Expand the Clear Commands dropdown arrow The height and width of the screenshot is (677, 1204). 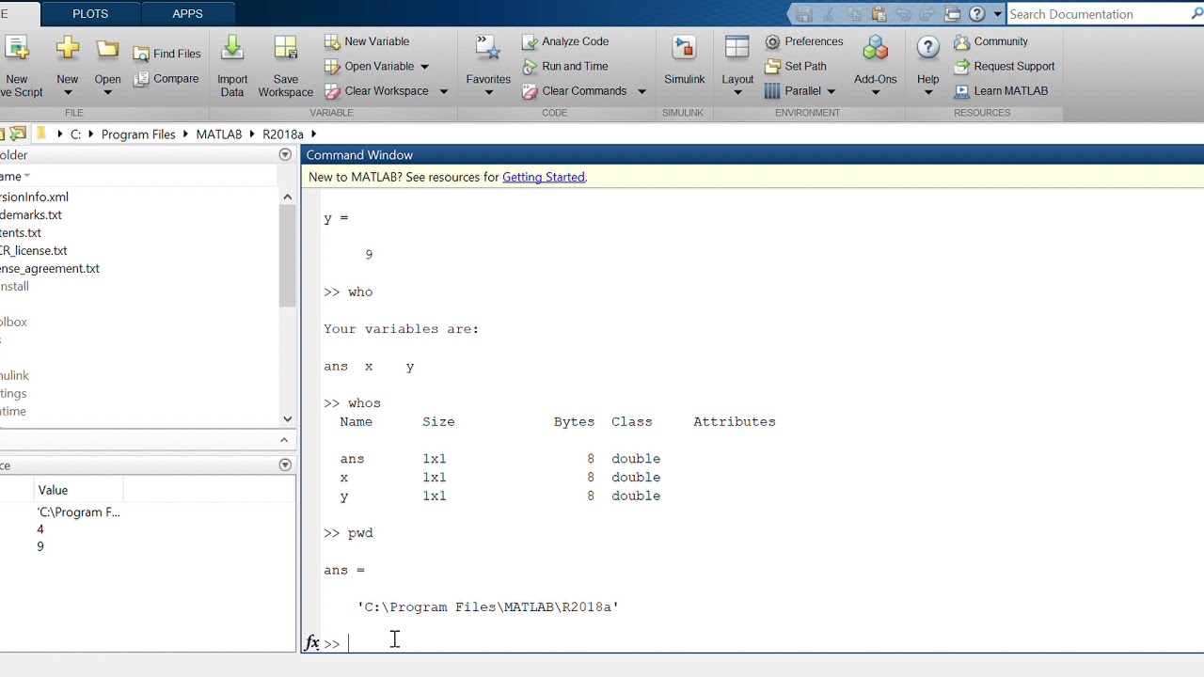(x=642, y=91)
